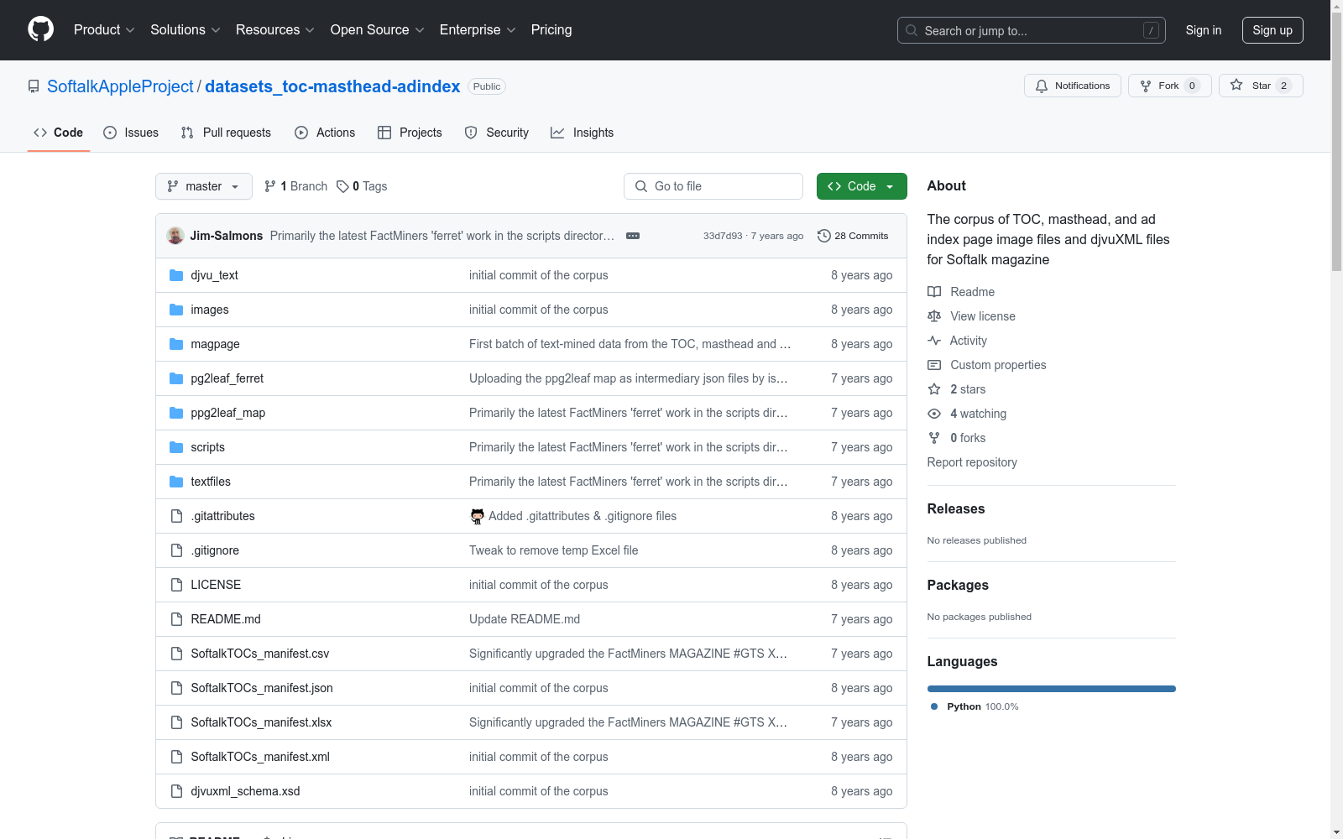The height and width of the screenshot is (839, 1343).
Task: Open the green Code dropdown
Action: [861, 186]
